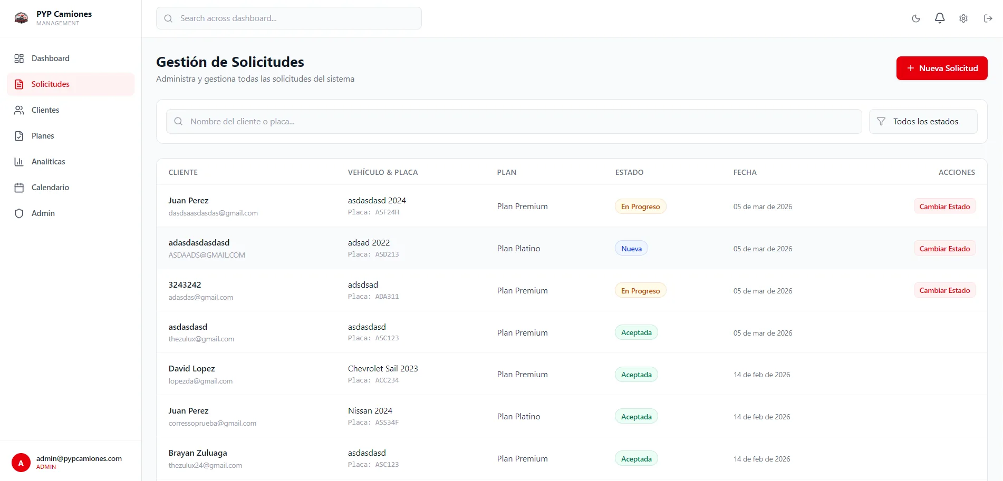Click the filter funnel icon next to estados
This screenshot has width=1003, height=481.
coord(881,121)
